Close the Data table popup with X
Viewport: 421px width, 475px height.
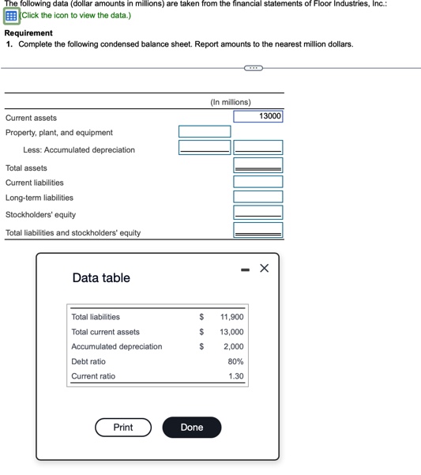pos(265,268)
